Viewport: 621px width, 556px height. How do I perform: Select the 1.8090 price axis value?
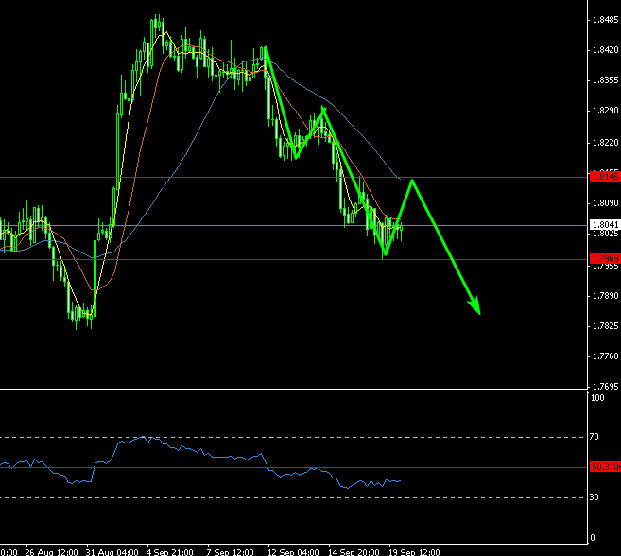605,203
